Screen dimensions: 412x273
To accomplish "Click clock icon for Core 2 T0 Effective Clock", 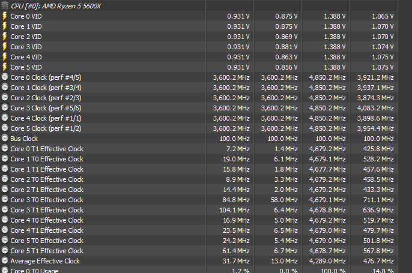I will (x=5, y=179).
